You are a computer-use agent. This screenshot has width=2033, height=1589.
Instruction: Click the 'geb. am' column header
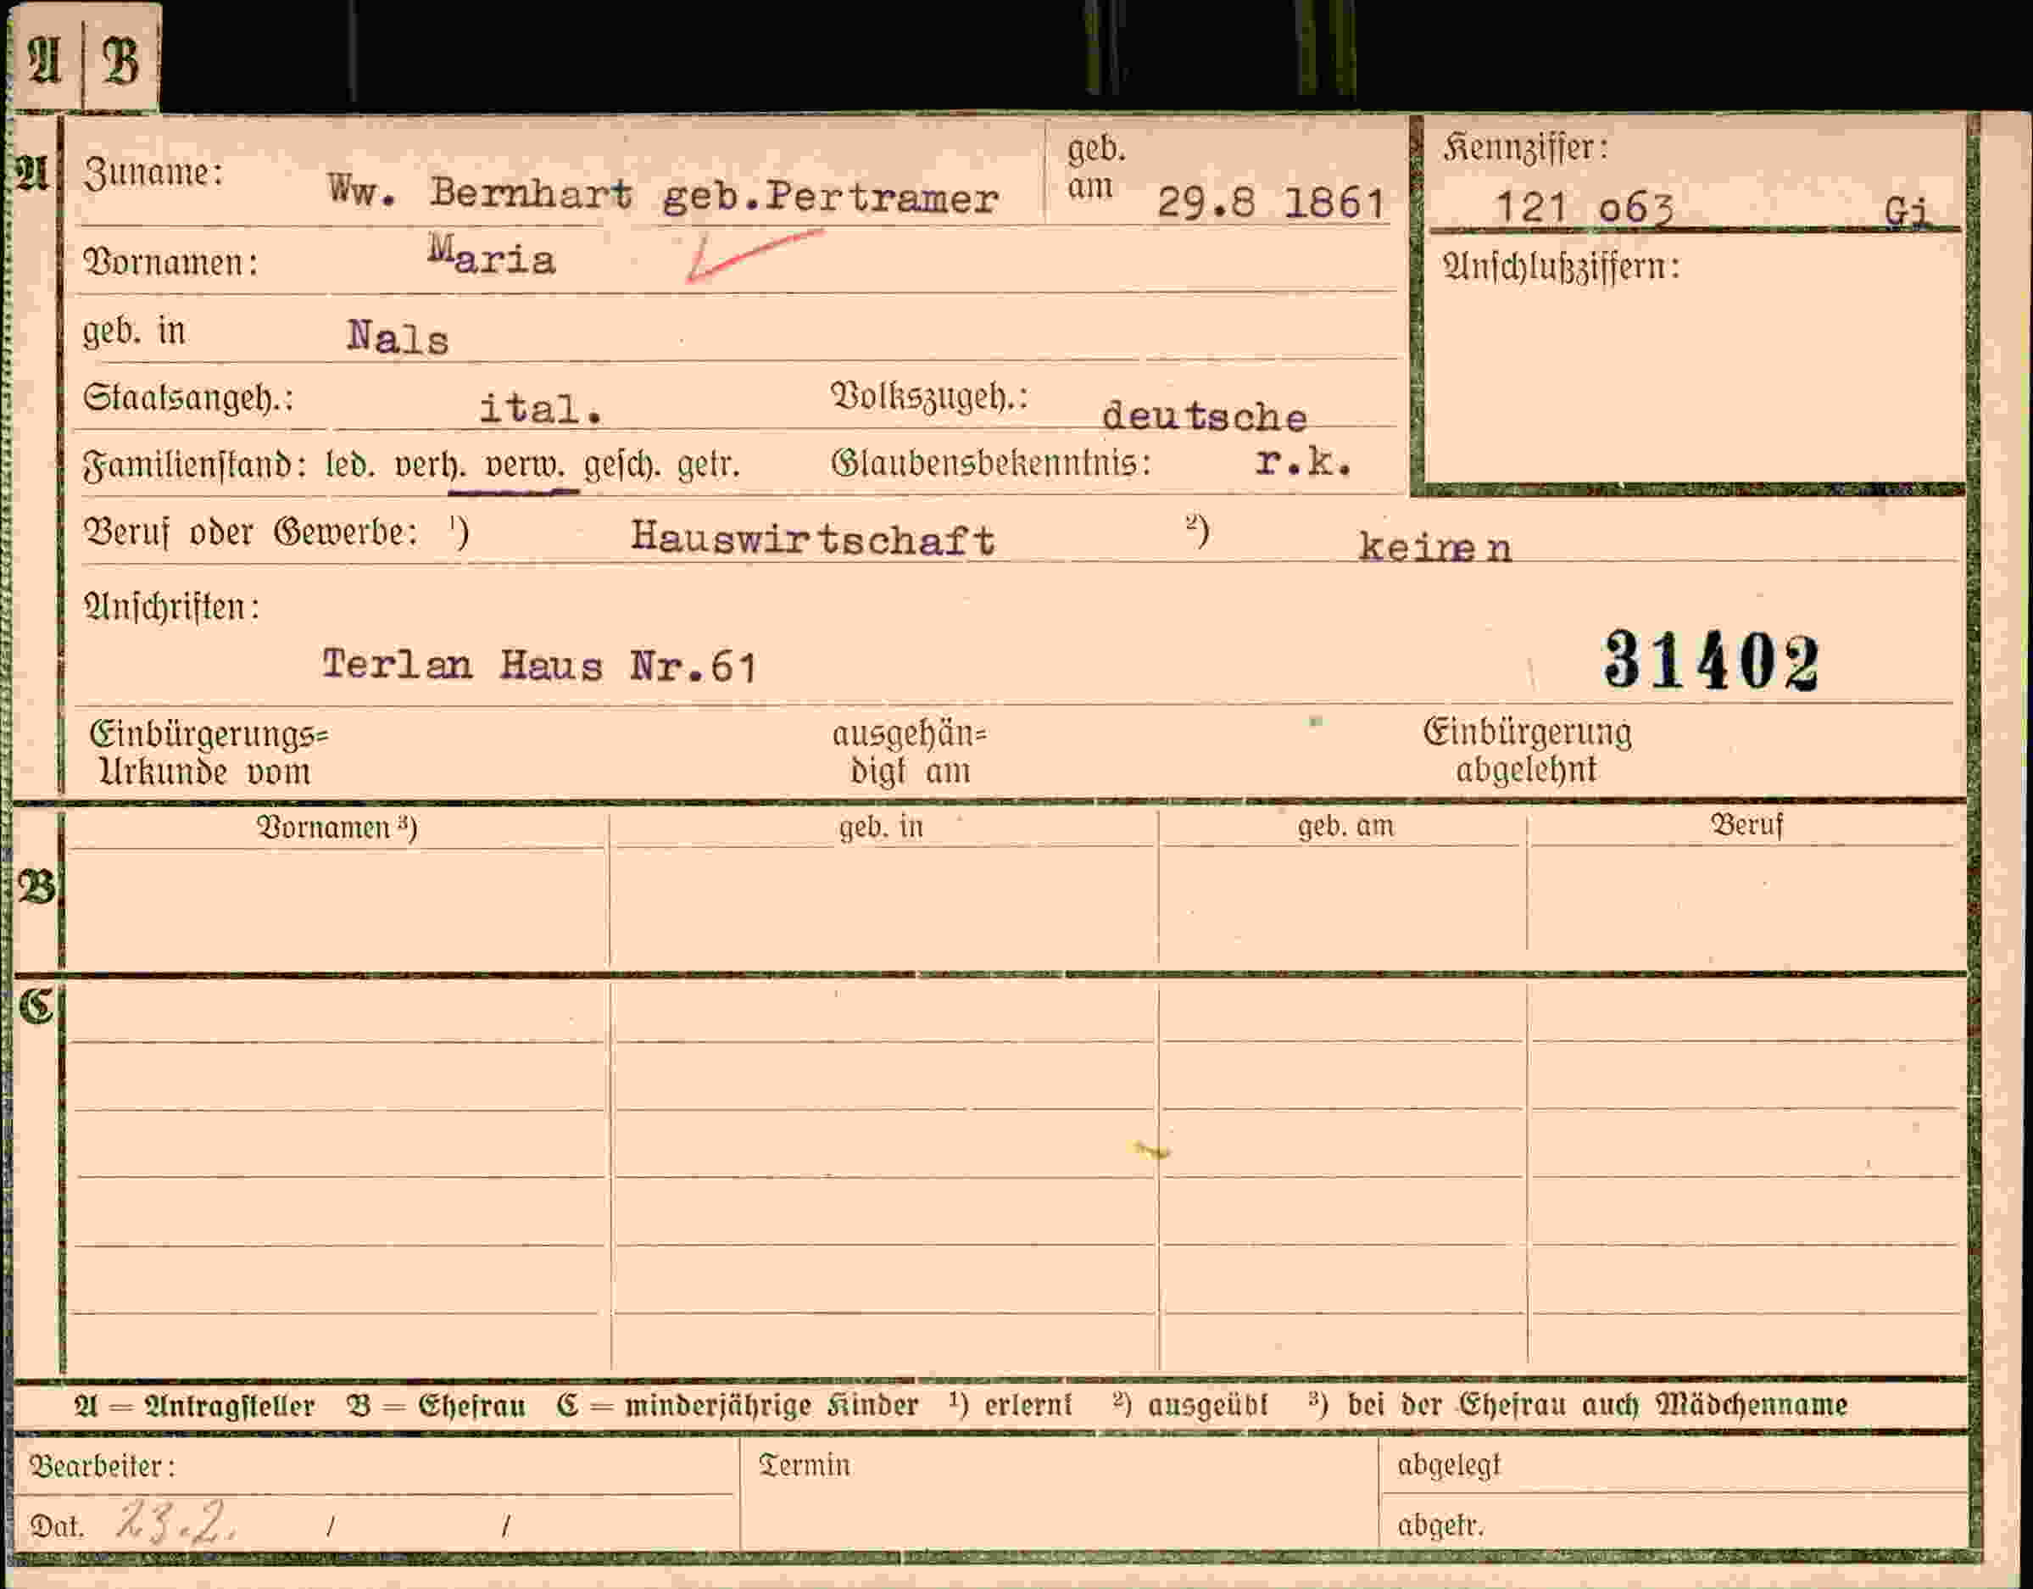(x=1346, y=826)
